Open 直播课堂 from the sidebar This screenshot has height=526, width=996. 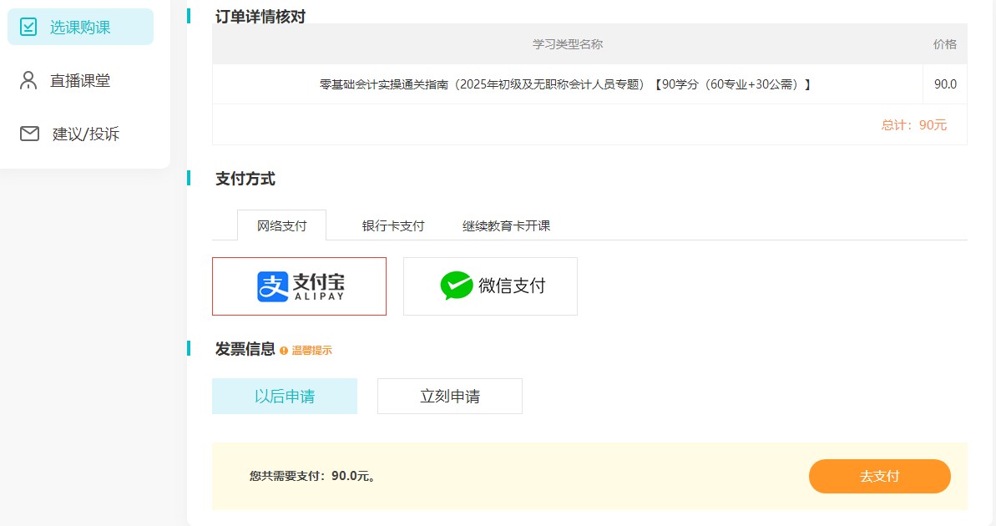80,80
